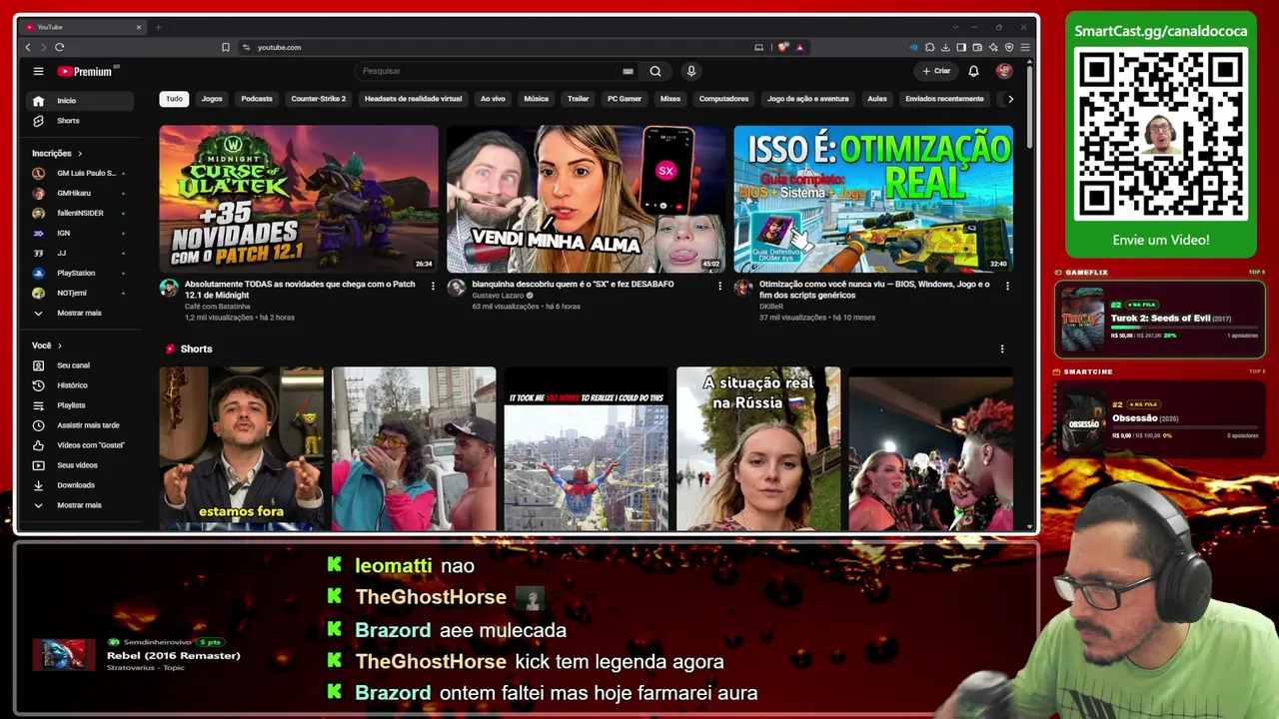This screenshot has width=1279, height=719.
Task: Toggle the browser sidebar panel icon
Action: coord(961,47)
